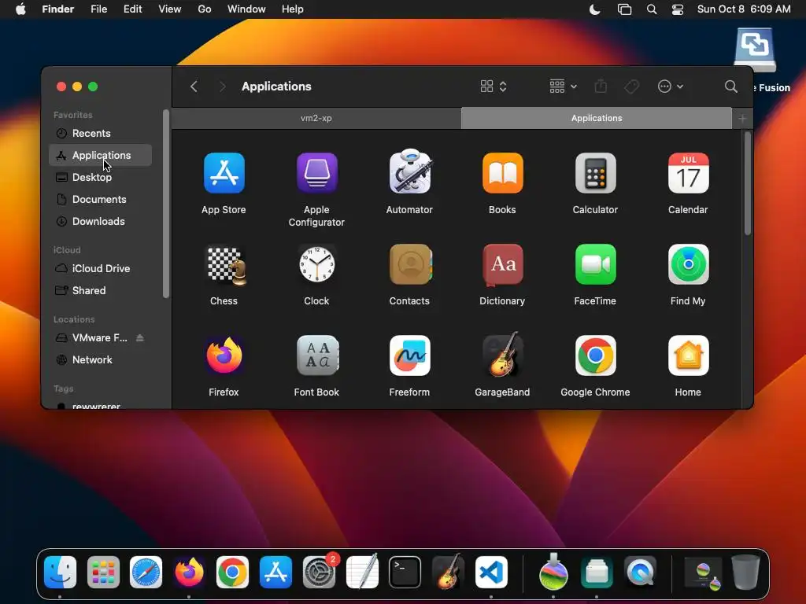806x604 pixels.
Task: Open the Go menu
Action: click(205, 9)
